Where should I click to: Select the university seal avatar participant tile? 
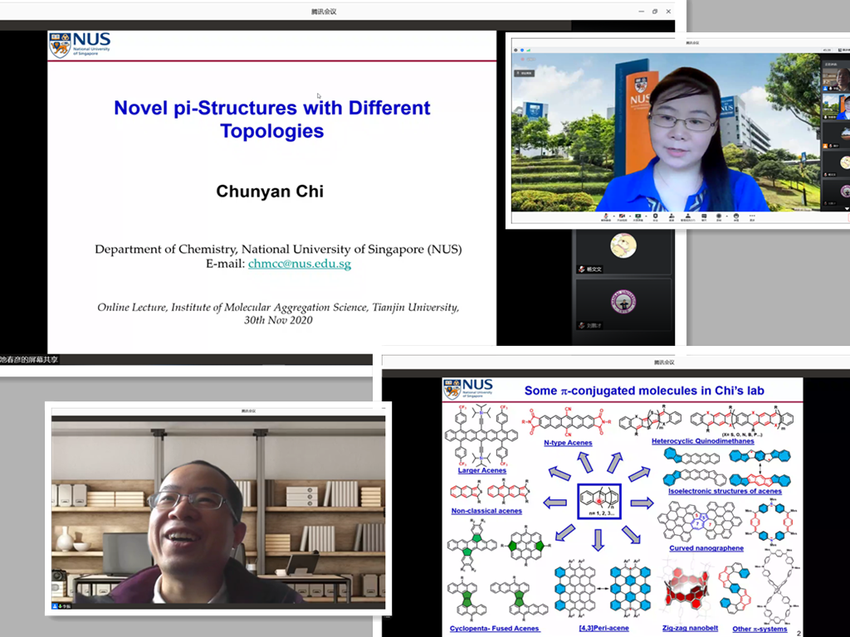pyautogui.click(x=623, y=302)
